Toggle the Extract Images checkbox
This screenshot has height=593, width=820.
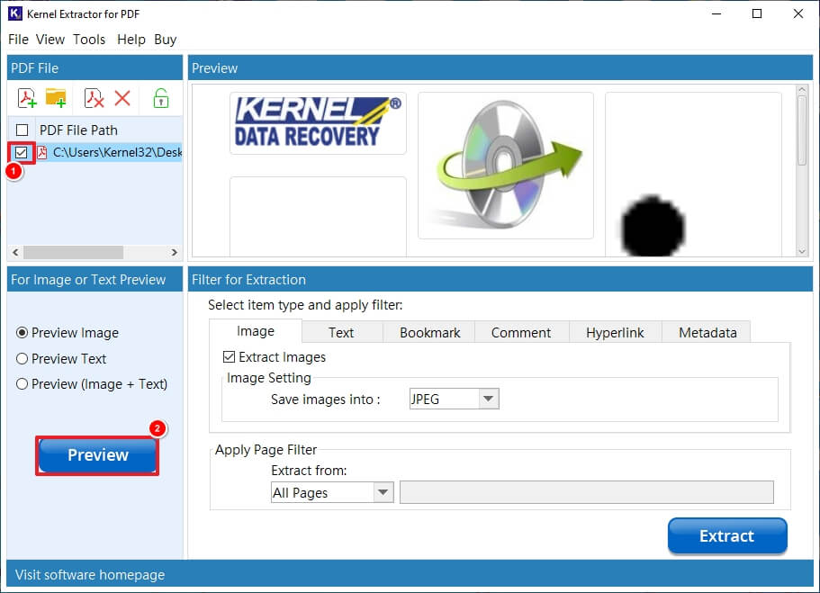coord(229,357)
